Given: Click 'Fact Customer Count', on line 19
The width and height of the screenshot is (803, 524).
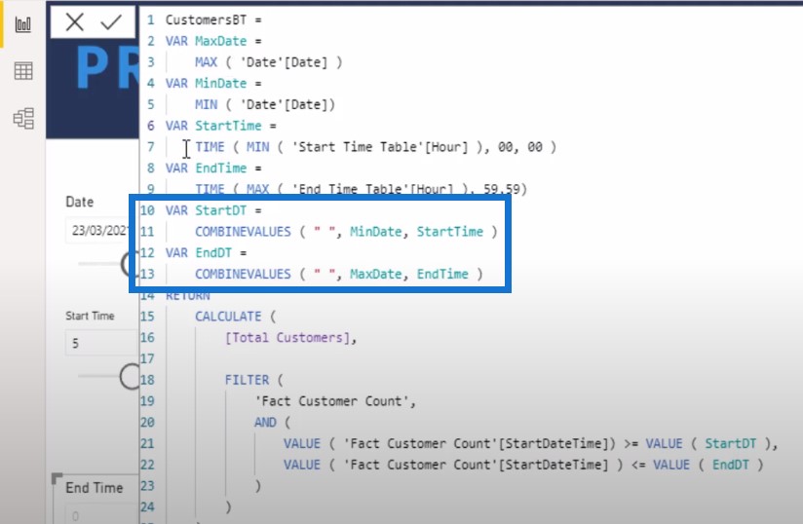Looking at the screenshot, I should point(335,401).
